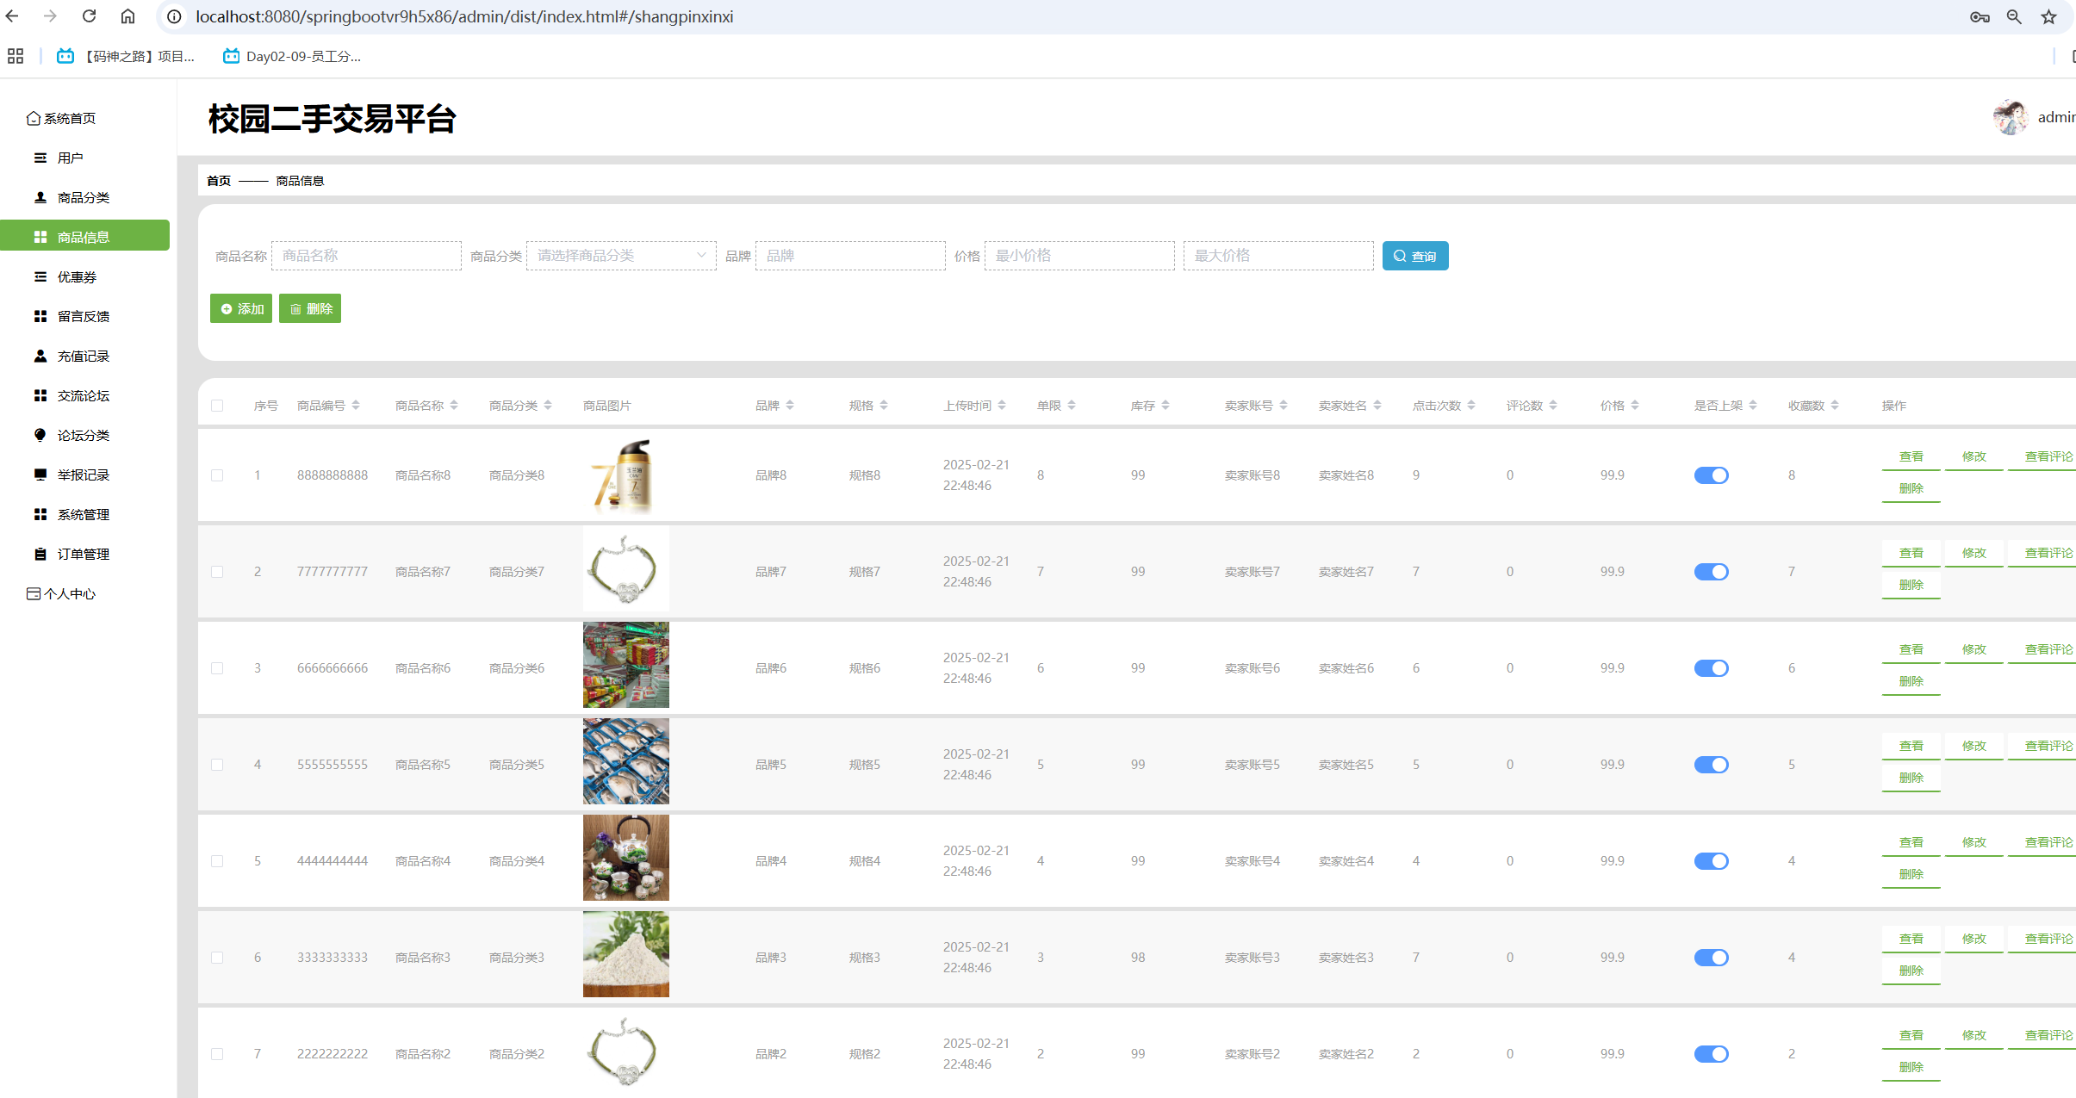Sort by 上传时间 column arrows
2076x1098 pixels.
1002,406
